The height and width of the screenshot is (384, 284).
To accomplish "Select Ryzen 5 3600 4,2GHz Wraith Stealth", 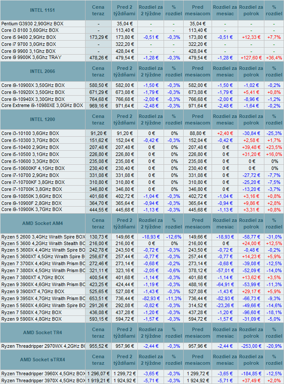I will (43, 243).
